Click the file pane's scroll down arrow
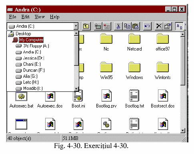Image resolution: width=194 pixels, height=154 pixels. coord(183,130)
